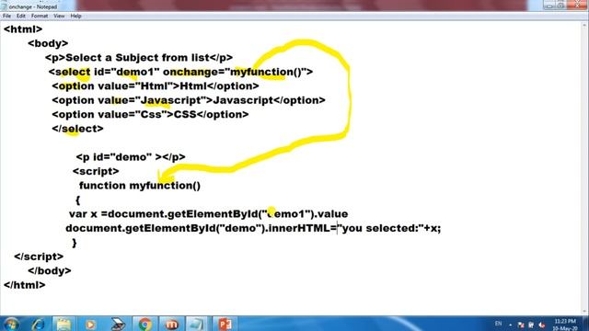Close the Notepad window
This screenshot has width=589, height=331.
[x=577, y=5]
